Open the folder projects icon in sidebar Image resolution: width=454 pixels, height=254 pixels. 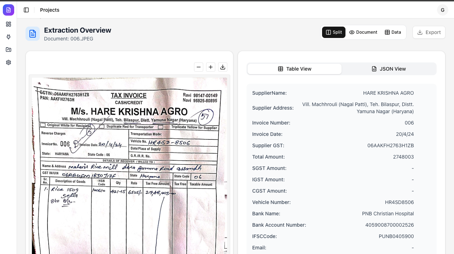pyautogui.click(x=9, y=50)
